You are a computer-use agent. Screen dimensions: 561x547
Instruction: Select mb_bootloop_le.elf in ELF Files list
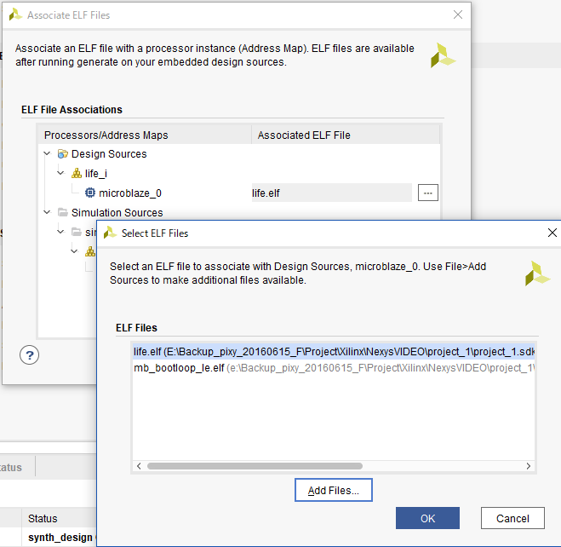point(334,368)
